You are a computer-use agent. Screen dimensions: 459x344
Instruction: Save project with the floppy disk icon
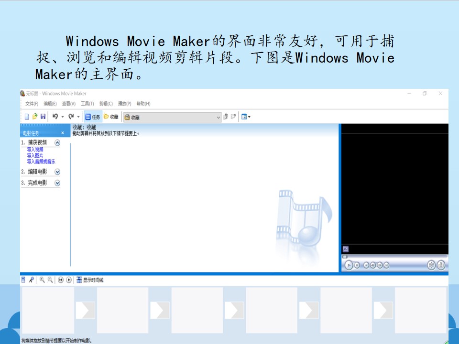coord(43,117)
